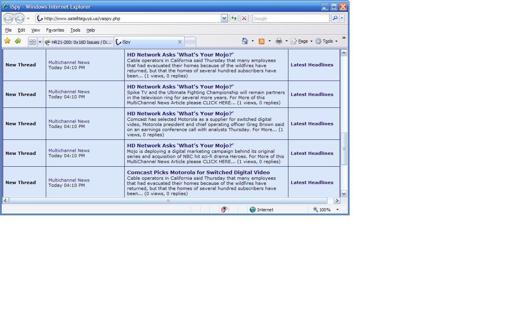The height and width of the screenshot is (316, 505).
Task: Click the Google search magnifier icon
Action: 335,18
